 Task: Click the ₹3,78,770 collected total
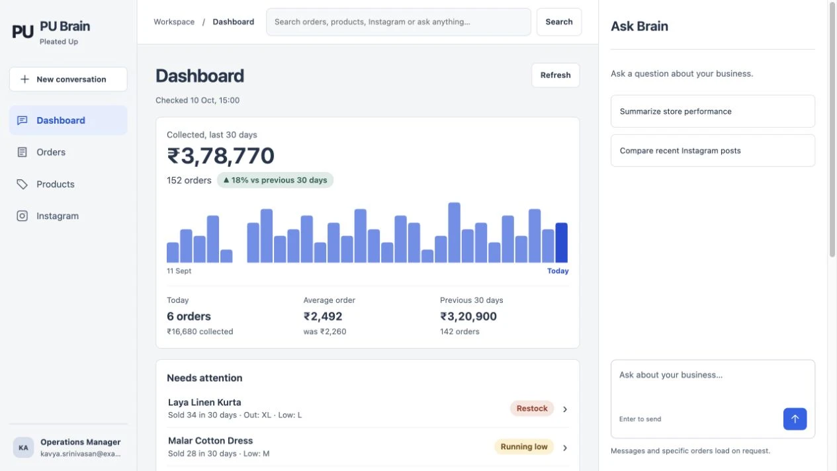click(220, 156)
